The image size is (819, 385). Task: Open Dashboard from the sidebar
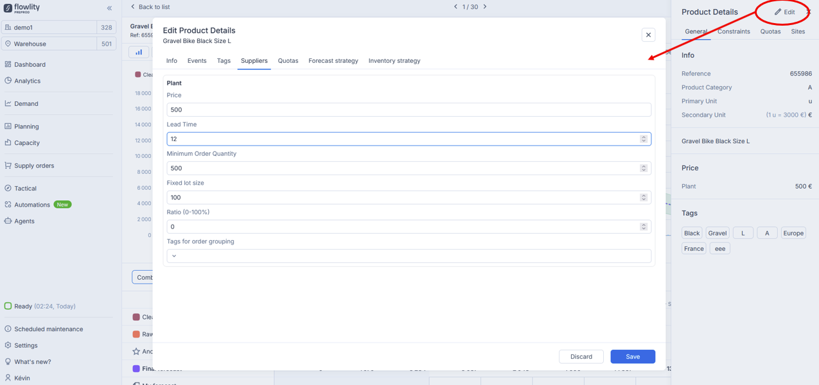(x=30, y=64)
